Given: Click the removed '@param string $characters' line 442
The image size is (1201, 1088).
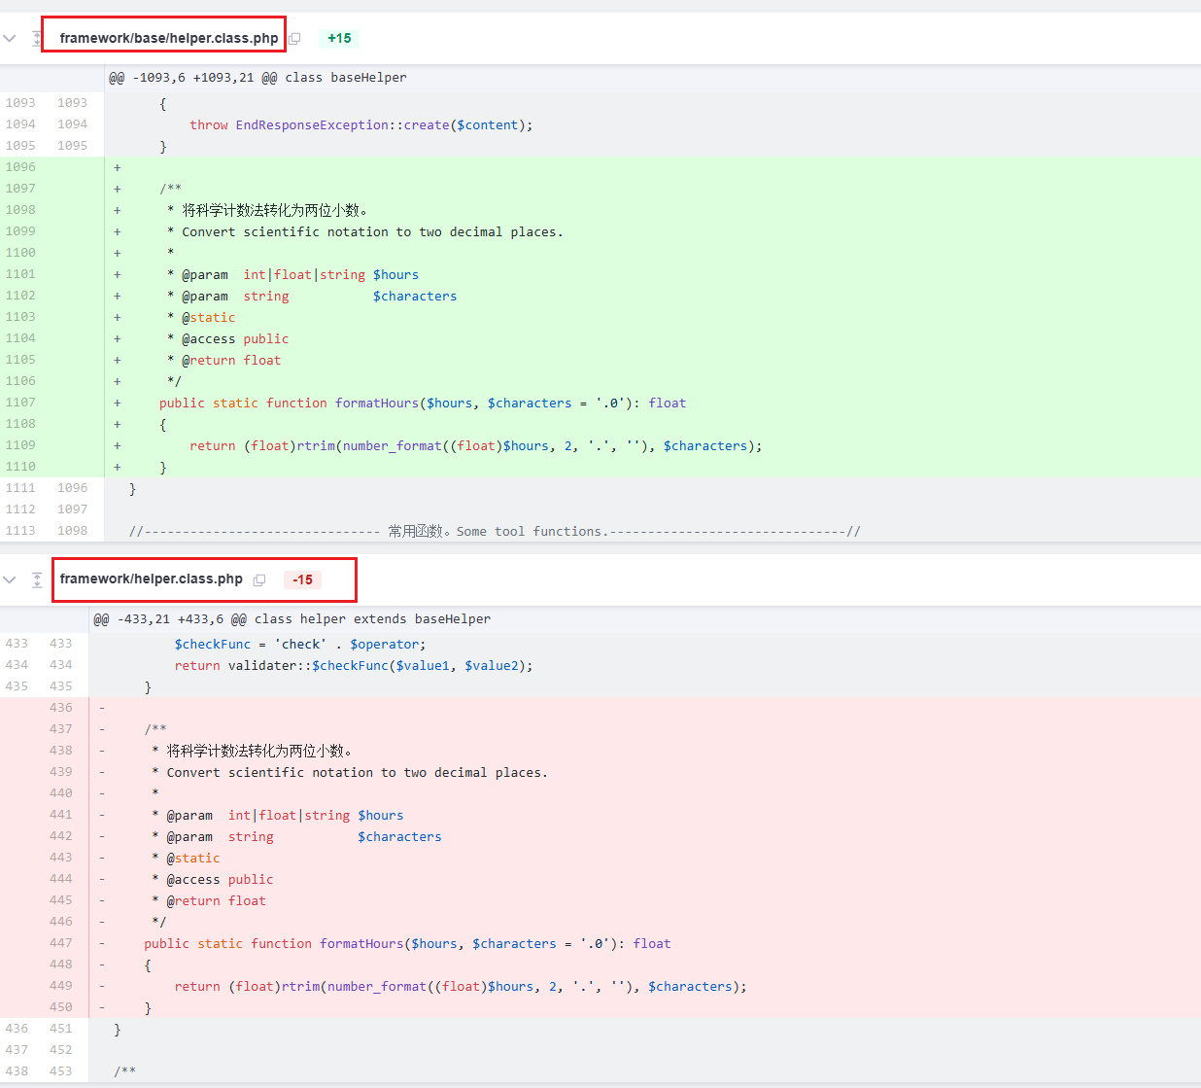Looking at the screenshot, I should click(296, 837).
